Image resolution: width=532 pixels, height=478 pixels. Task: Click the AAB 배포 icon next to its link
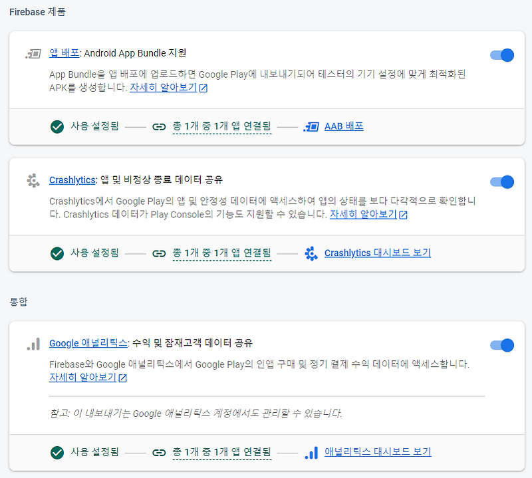310,126
